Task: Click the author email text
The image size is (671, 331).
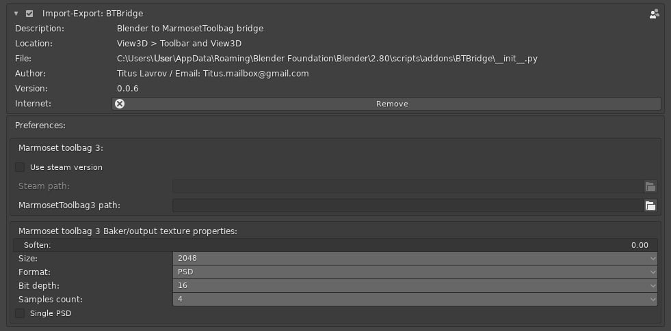Action: (x=256, y=74)
